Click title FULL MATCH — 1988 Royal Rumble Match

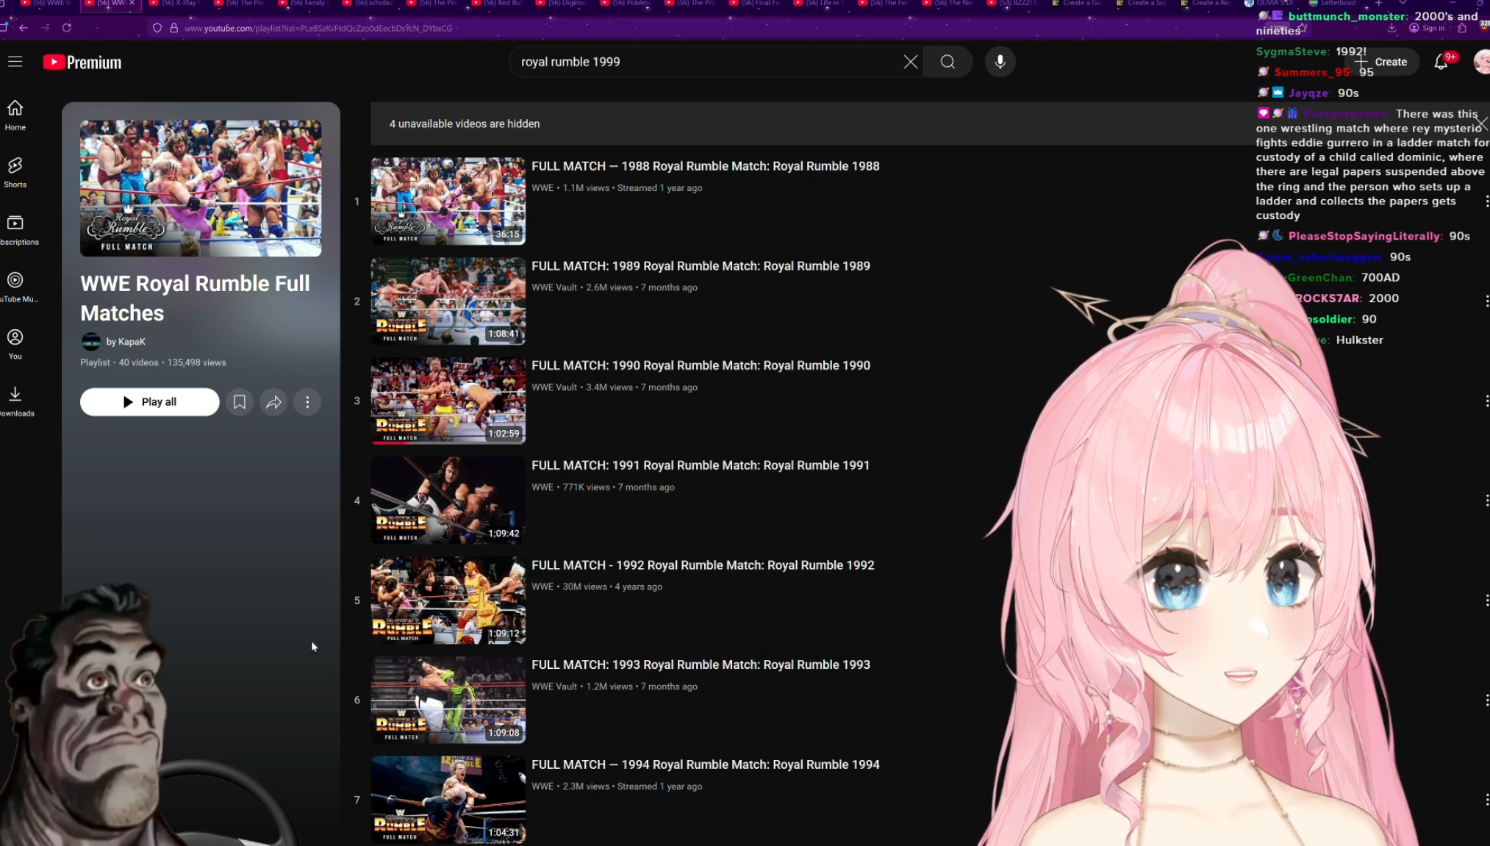[x=705, y=166]
